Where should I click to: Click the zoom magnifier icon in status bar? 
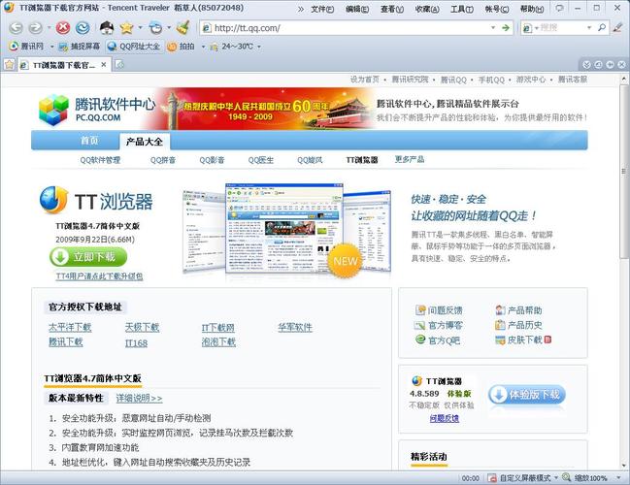point(567,477)
